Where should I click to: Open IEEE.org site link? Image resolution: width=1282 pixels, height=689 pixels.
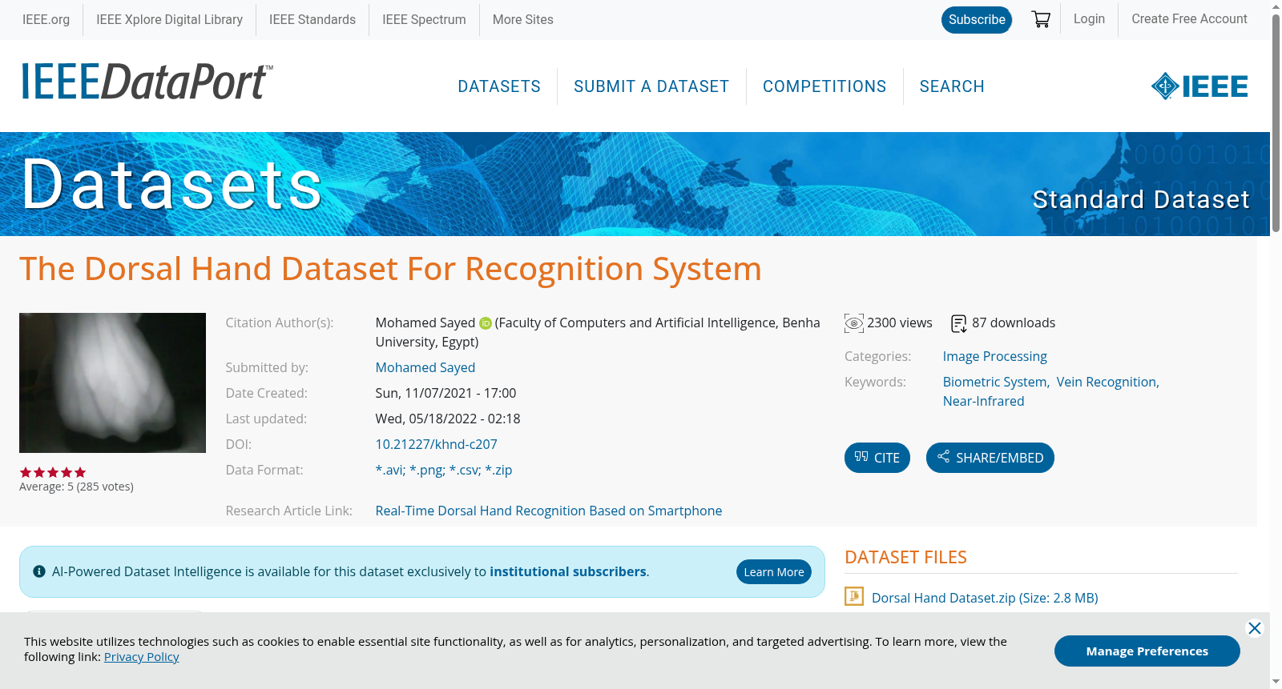46,19
